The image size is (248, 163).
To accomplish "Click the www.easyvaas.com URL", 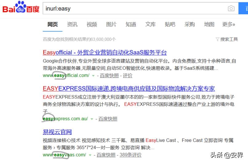I will 65,155.
